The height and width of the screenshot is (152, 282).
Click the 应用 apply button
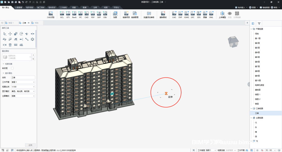(x=30, y=145)
